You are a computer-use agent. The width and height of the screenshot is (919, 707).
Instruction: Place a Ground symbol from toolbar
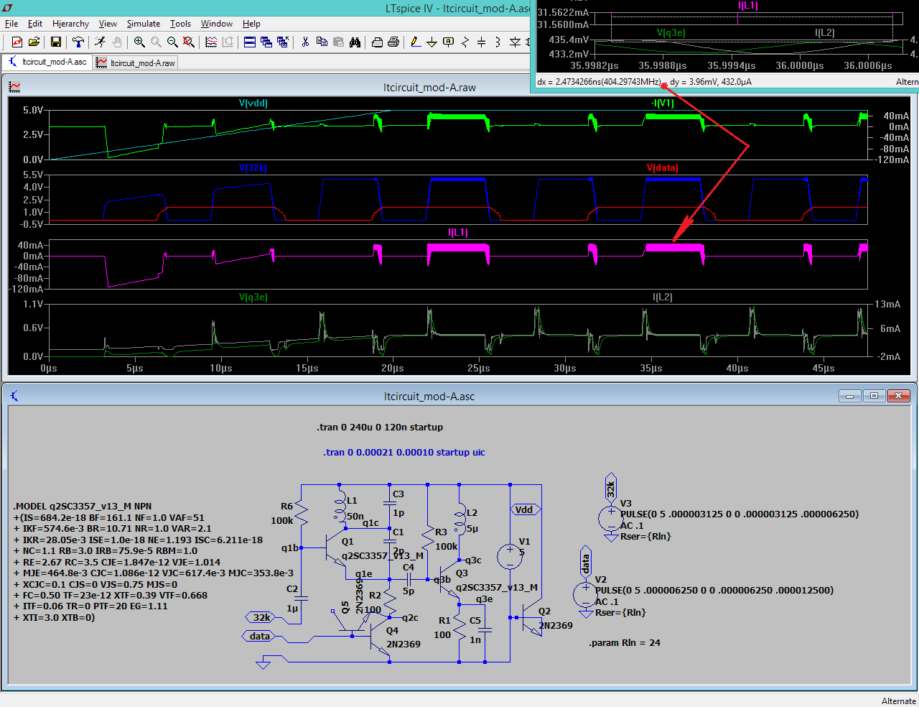click(432, 42)
